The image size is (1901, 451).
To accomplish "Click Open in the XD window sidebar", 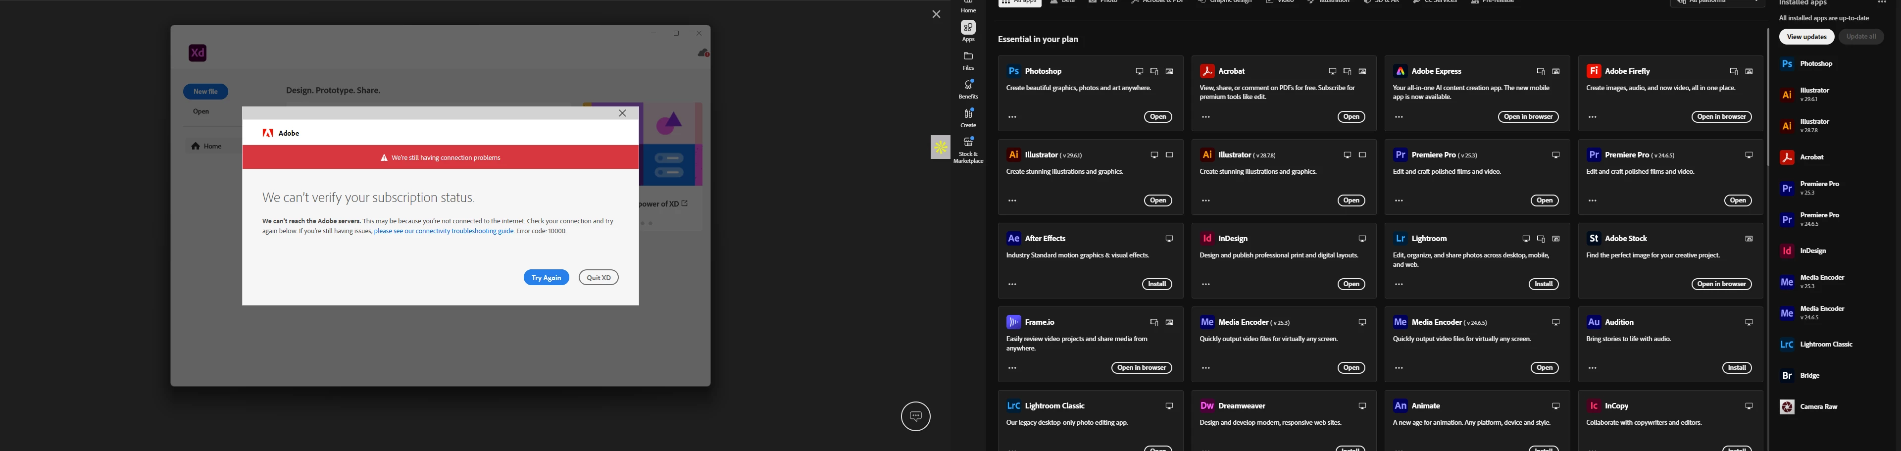I will coord(201,112).
